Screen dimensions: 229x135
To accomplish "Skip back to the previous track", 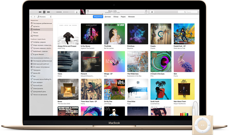I will click(40, 12).
